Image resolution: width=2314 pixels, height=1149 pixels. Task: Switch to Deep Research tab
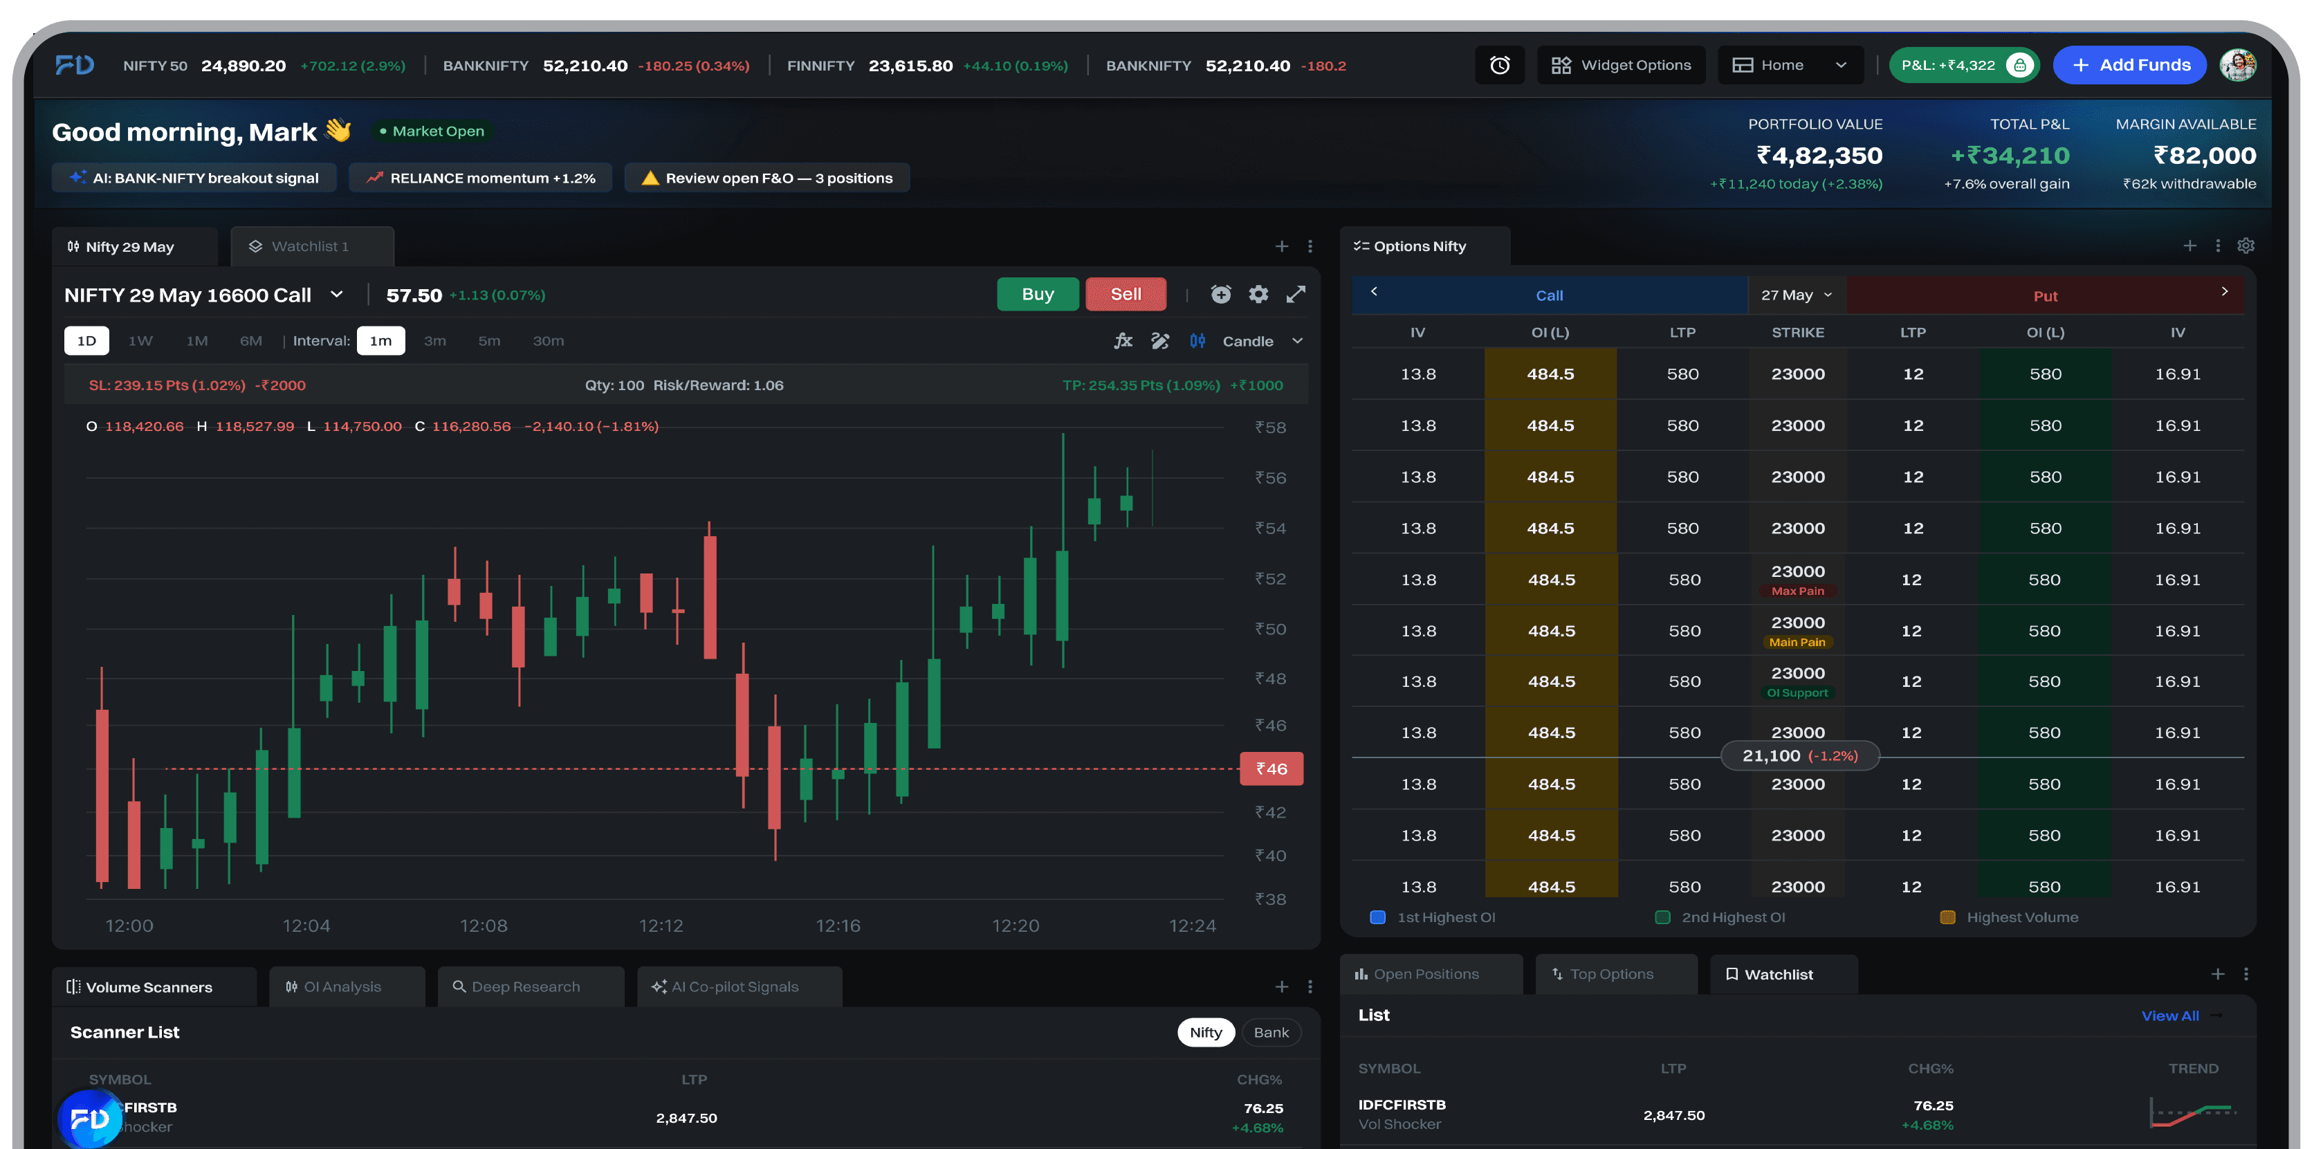tap(530, 986)
